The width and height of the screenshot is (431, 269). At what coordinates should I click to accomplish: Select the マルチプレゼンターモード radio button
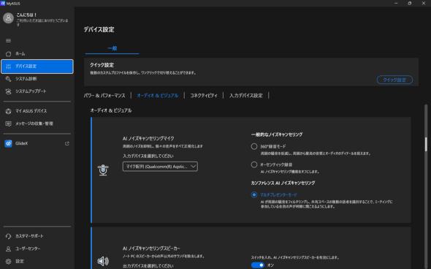pos(254,194)
